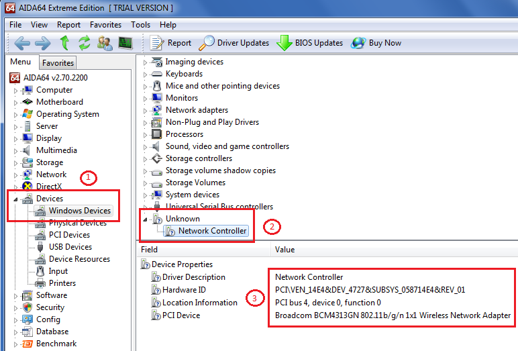Click BIOS Updates in the toolbar
This screenshot has height=351, width=518.
point(309,43)
